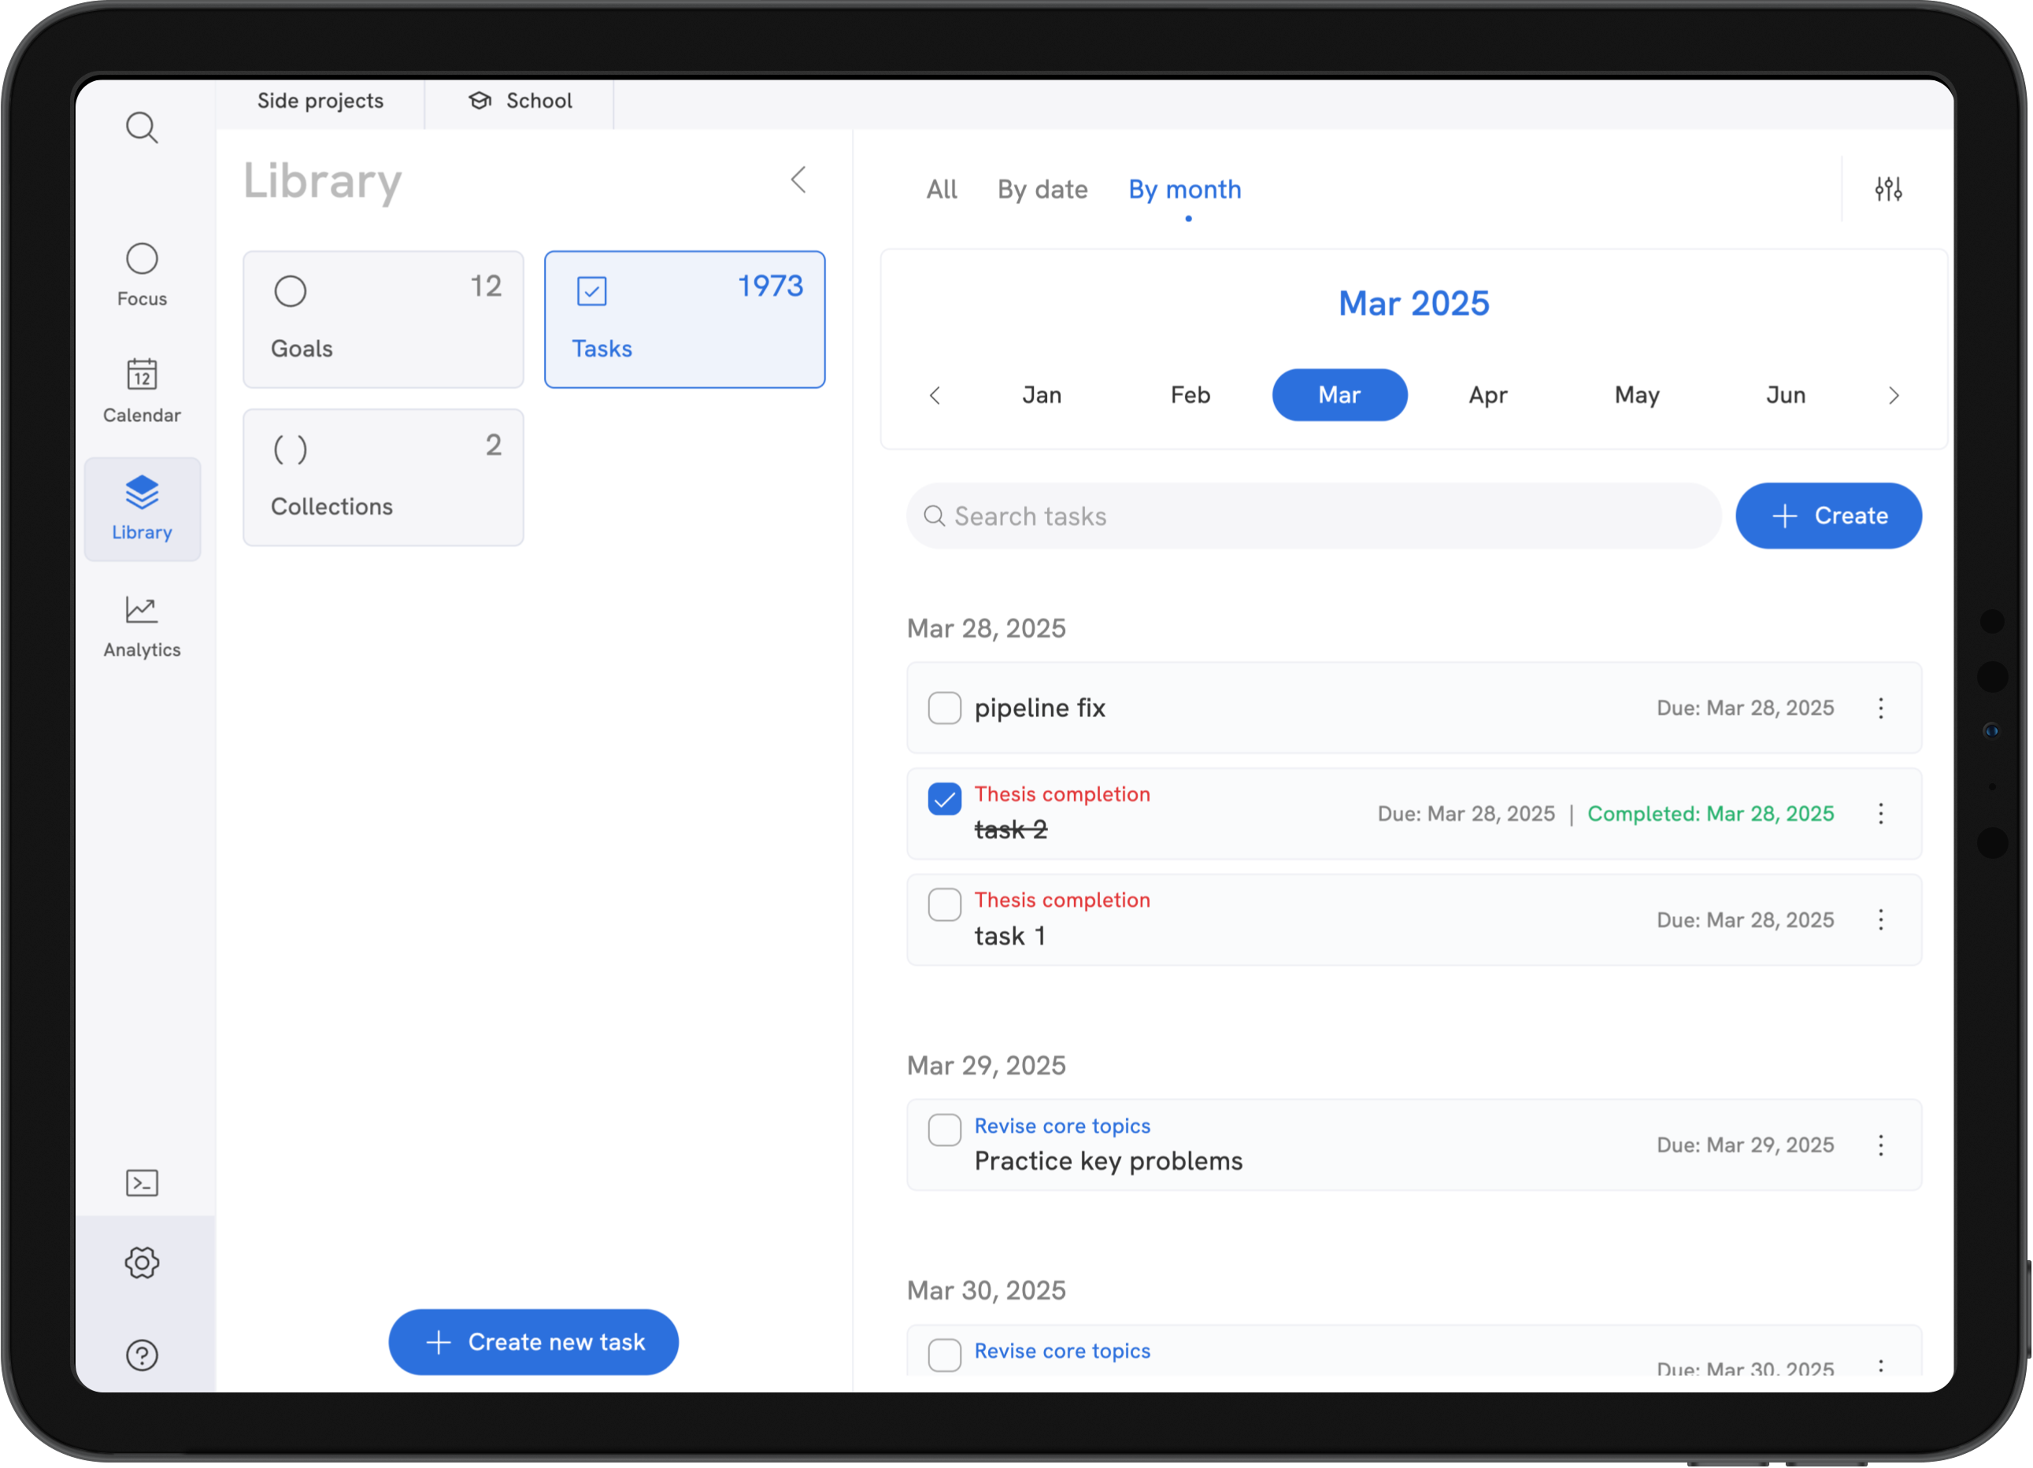Open Thesis completion link on task 1

coord(1061,900)
